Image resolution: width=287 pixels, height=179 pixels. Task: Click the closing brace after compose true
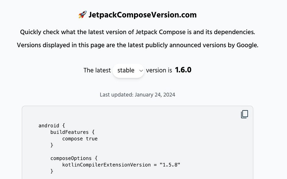pos(52,145)
